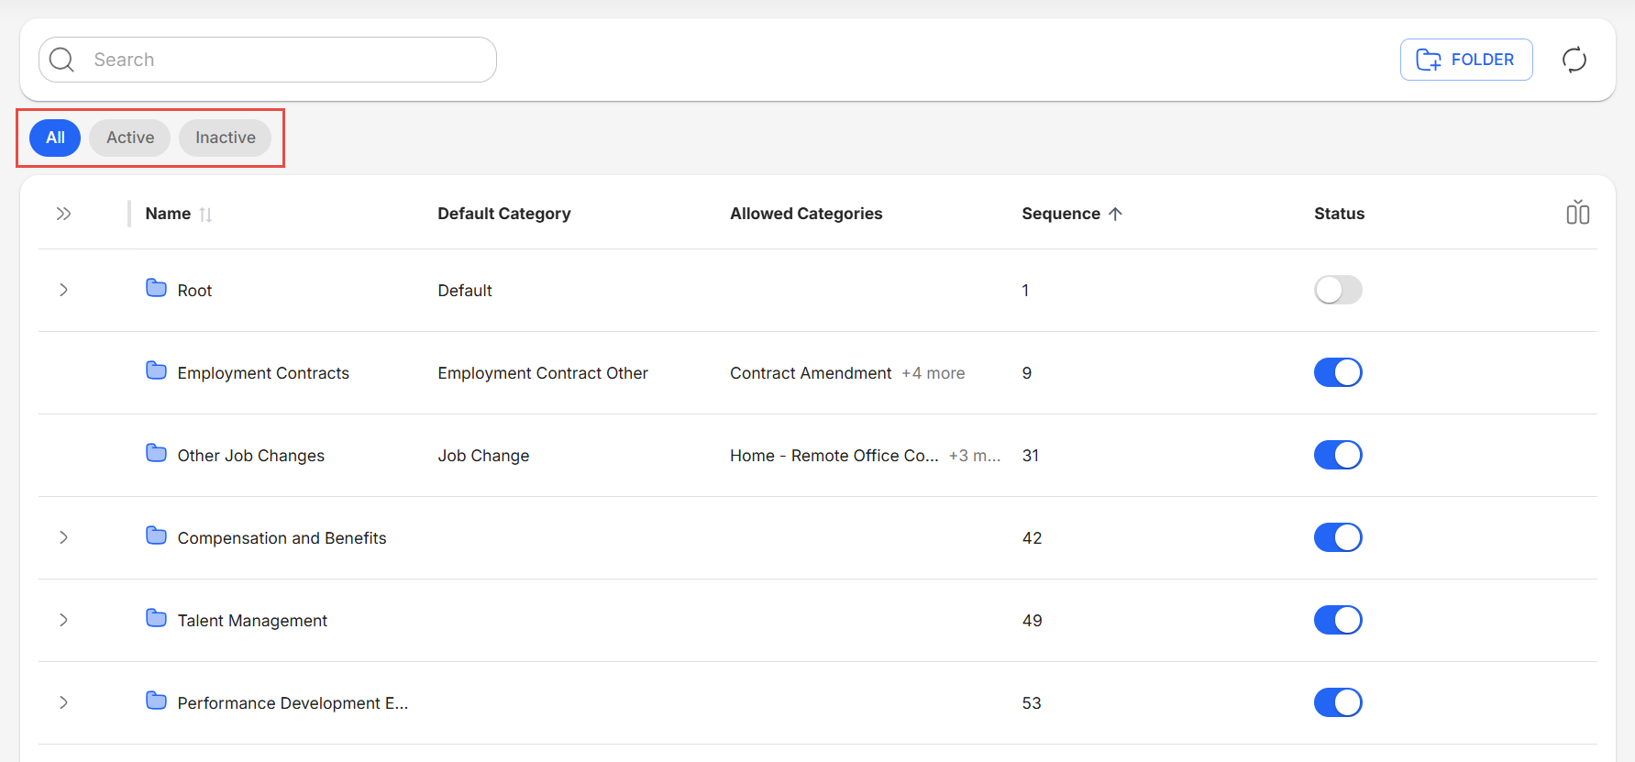
Task: Select the Inactive filter tab
Action: [x=225, y=138]
